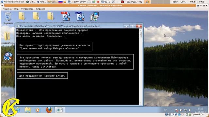Click the EN language indicator

tap(166, 110)
